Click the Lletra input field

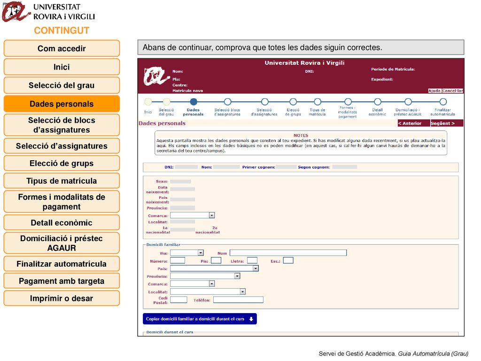point(252,260)
